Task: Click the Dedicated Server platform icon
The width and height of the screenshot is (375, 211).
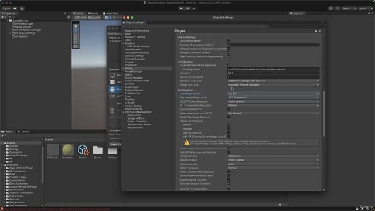Action: (112, 82)
